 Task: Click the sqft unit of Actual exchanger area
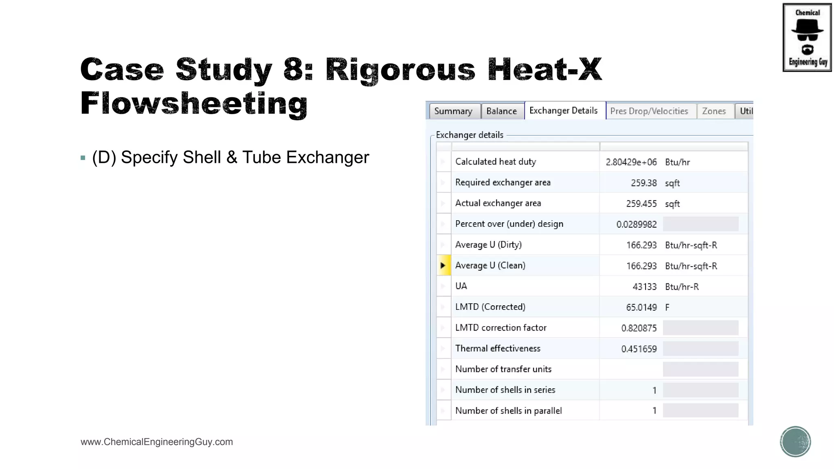click(672, 204)
